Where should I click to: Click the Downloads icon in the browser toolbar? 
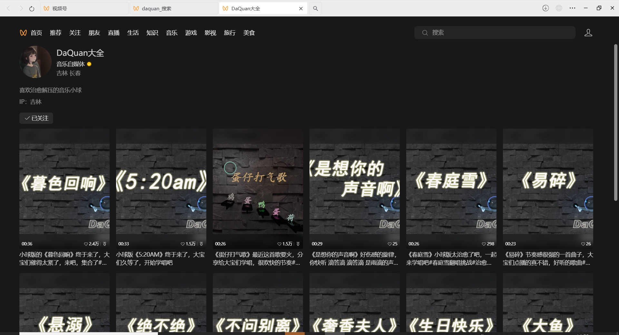pyautogui.click(x=545, y=8)
